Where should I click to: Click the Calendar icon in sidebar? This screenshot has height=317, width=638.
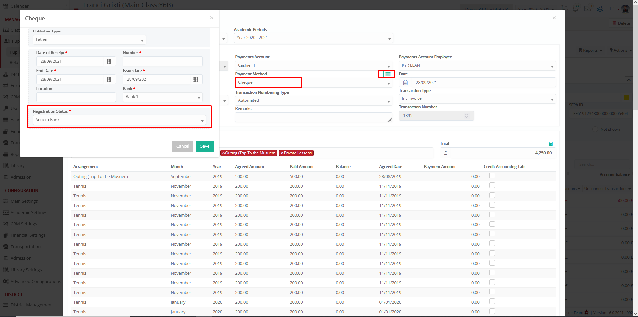pos(6,6)
